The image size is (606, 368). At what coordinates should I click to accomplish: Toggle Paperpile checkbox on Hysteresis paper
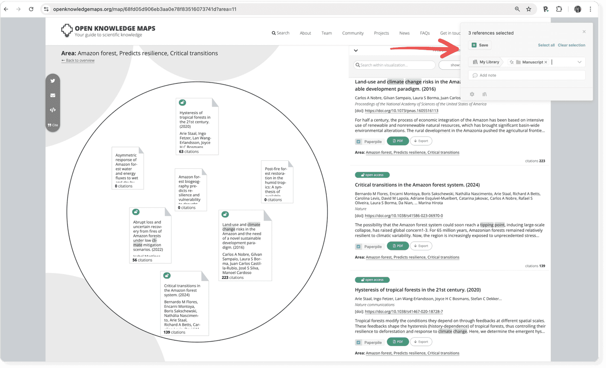(x=358, y=342)
